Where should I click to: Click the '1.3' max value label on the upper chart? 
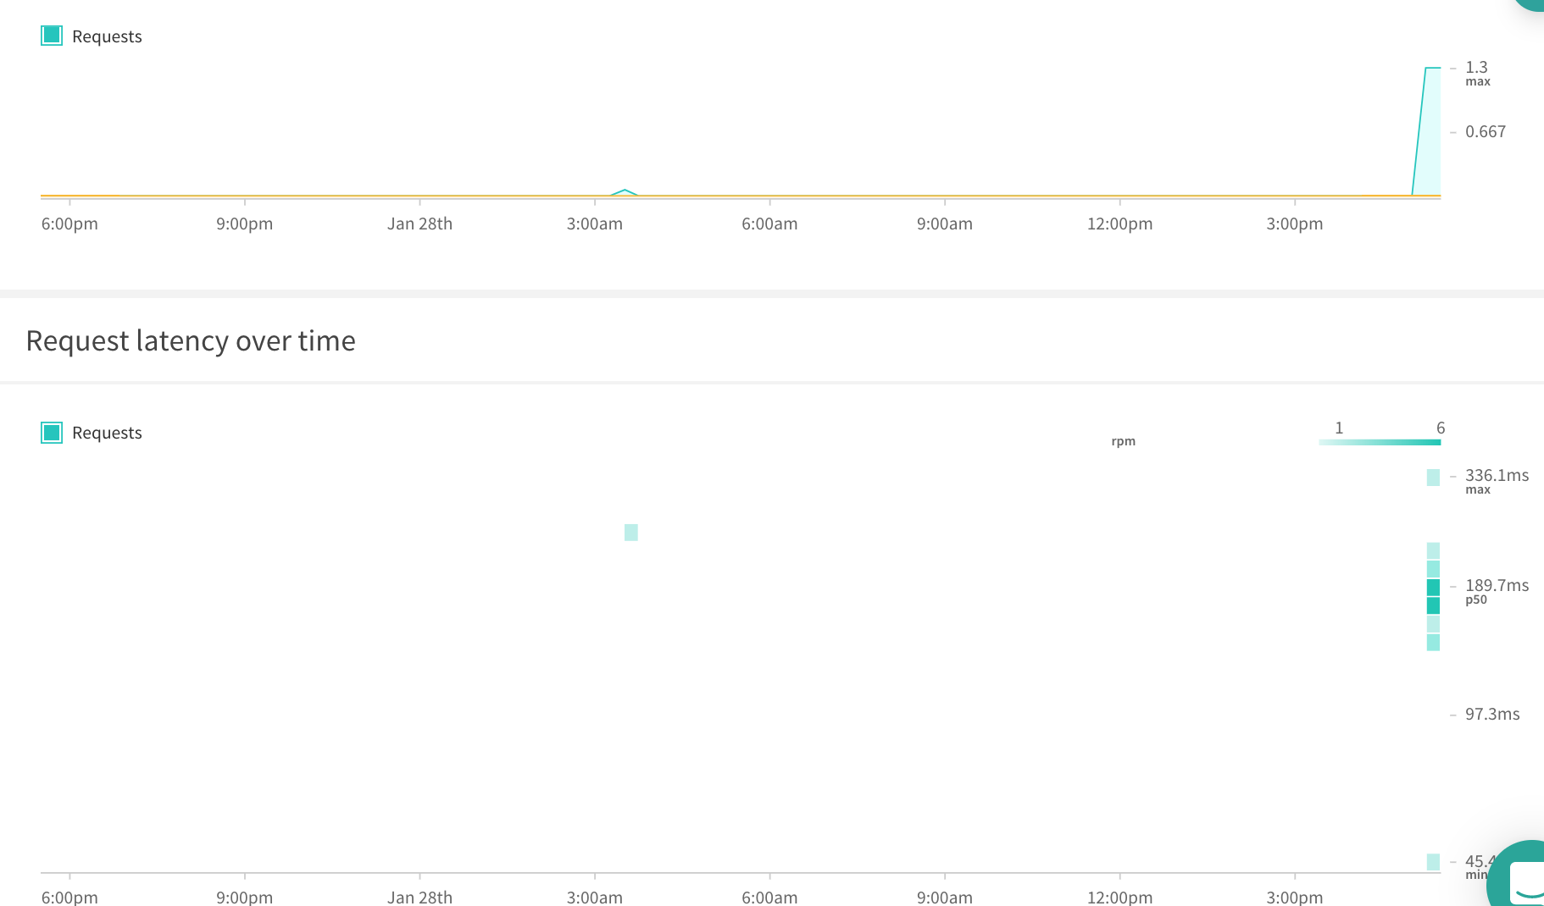tap(1476, 67)
